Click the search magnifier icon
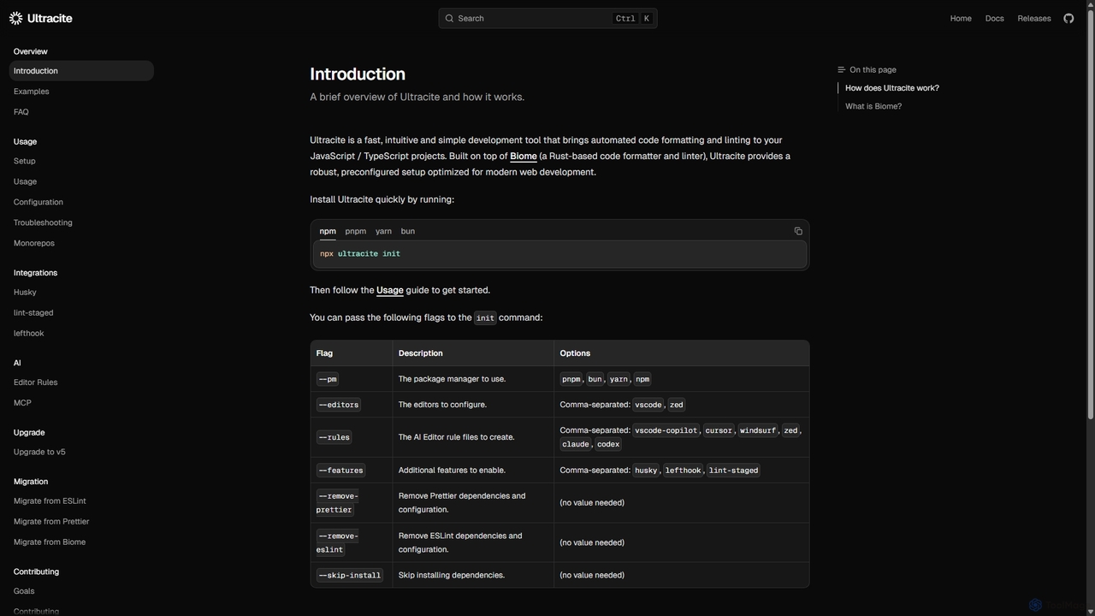This screenshot has height=616, width=1095. coord(450,18)
